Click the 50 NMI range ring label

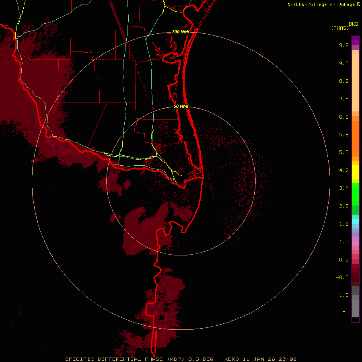(181, 106)
